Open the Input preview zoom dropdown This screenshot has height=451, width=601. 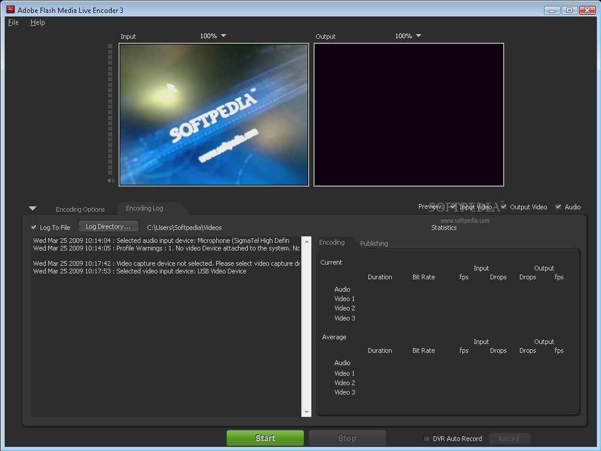[223, 36]
